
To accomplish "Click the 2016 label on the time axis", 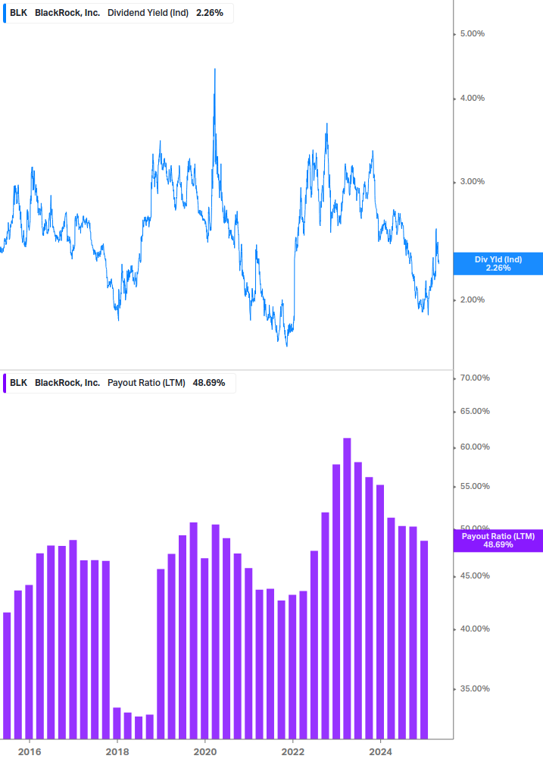I will coord(30,752).
